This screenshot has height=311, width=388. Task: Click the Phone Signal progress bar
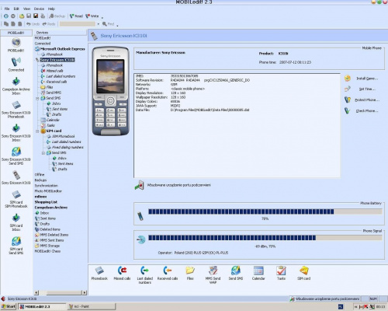pyautogui.click(x=265, y=238)
